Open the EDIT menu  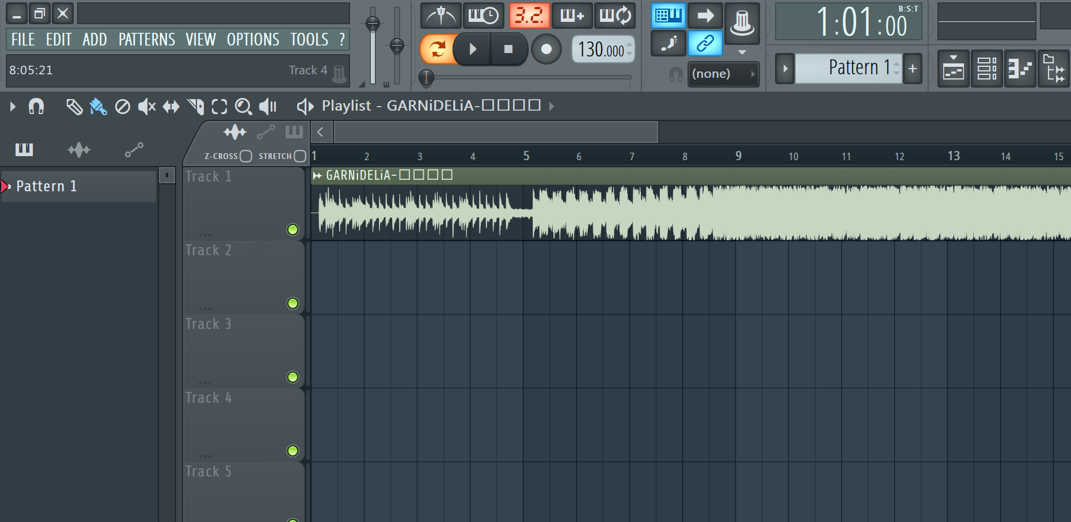pyautogui.click(x=59, y=40)
